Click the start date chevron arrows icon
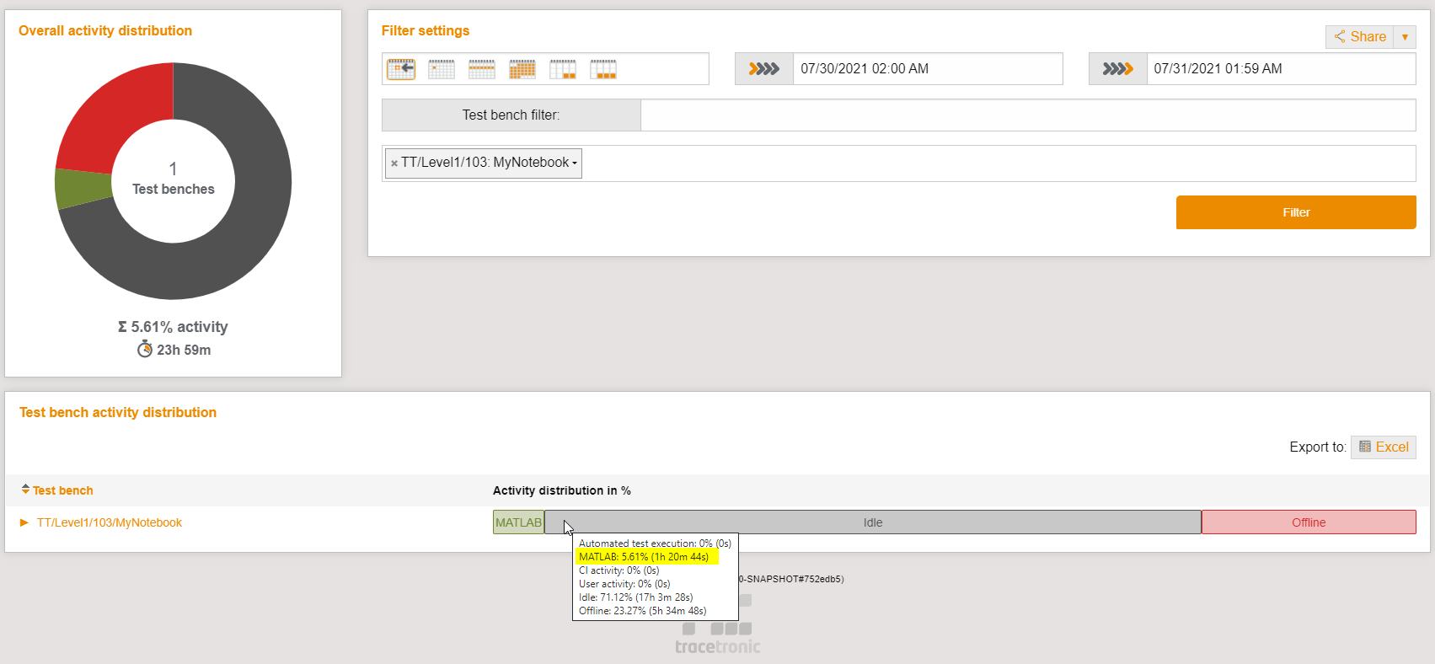The image size is (1435, 664). [x=764, y=69]
